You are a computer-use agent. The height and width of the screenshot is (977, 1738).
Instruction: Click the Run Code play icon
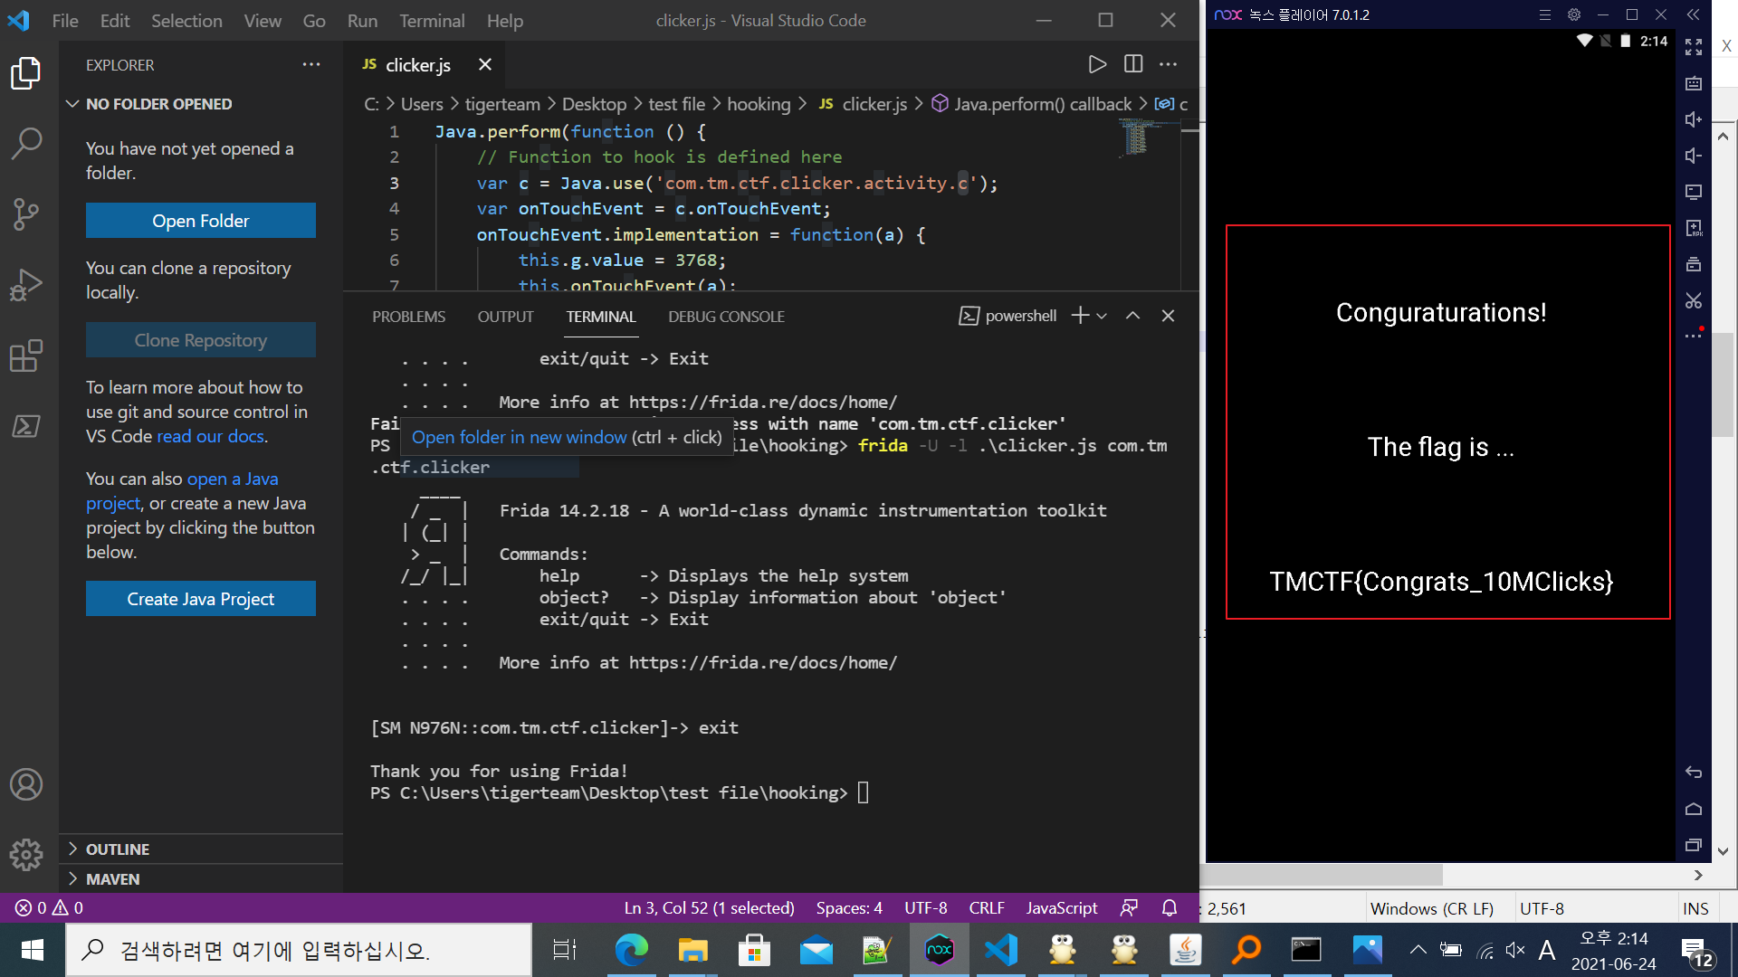click(x=1097, y=64)
